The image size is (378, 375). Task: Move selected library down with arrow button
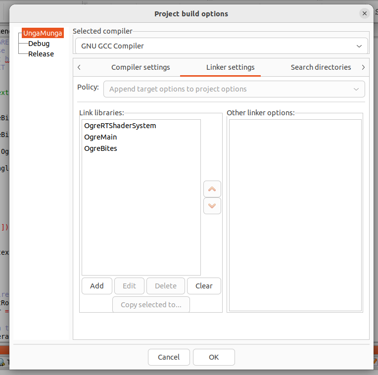[212, 206]
